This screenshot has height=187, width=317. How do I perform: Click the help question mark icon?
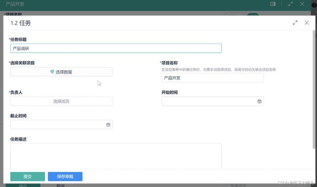tap(314, 5)
